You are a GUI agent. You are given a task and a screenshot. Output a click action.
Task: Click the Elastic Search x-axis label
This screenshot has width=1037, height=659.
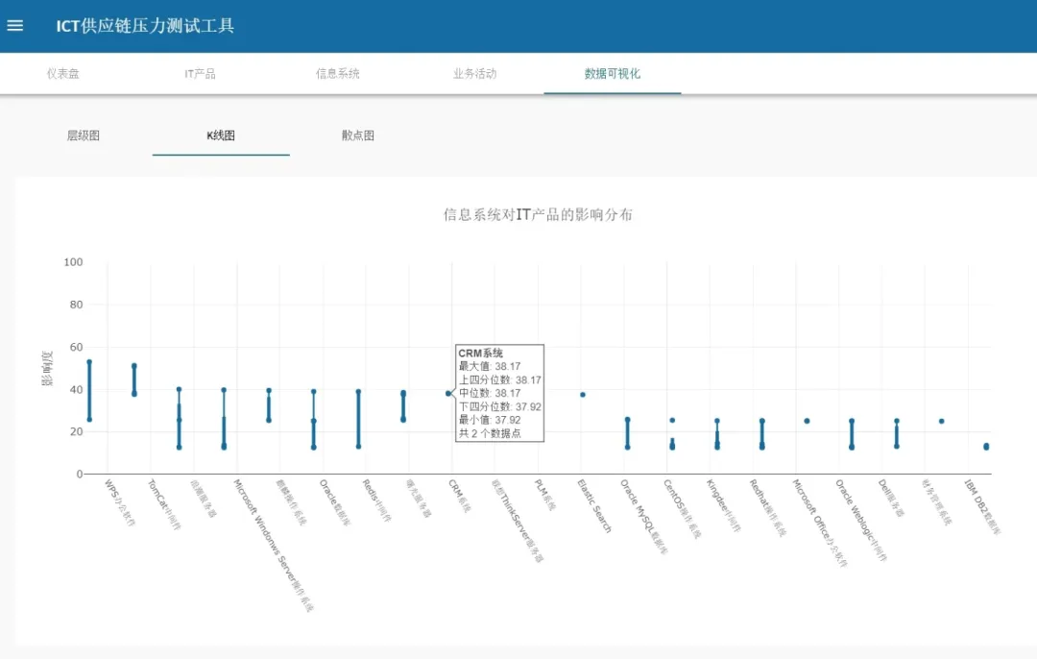594,506
